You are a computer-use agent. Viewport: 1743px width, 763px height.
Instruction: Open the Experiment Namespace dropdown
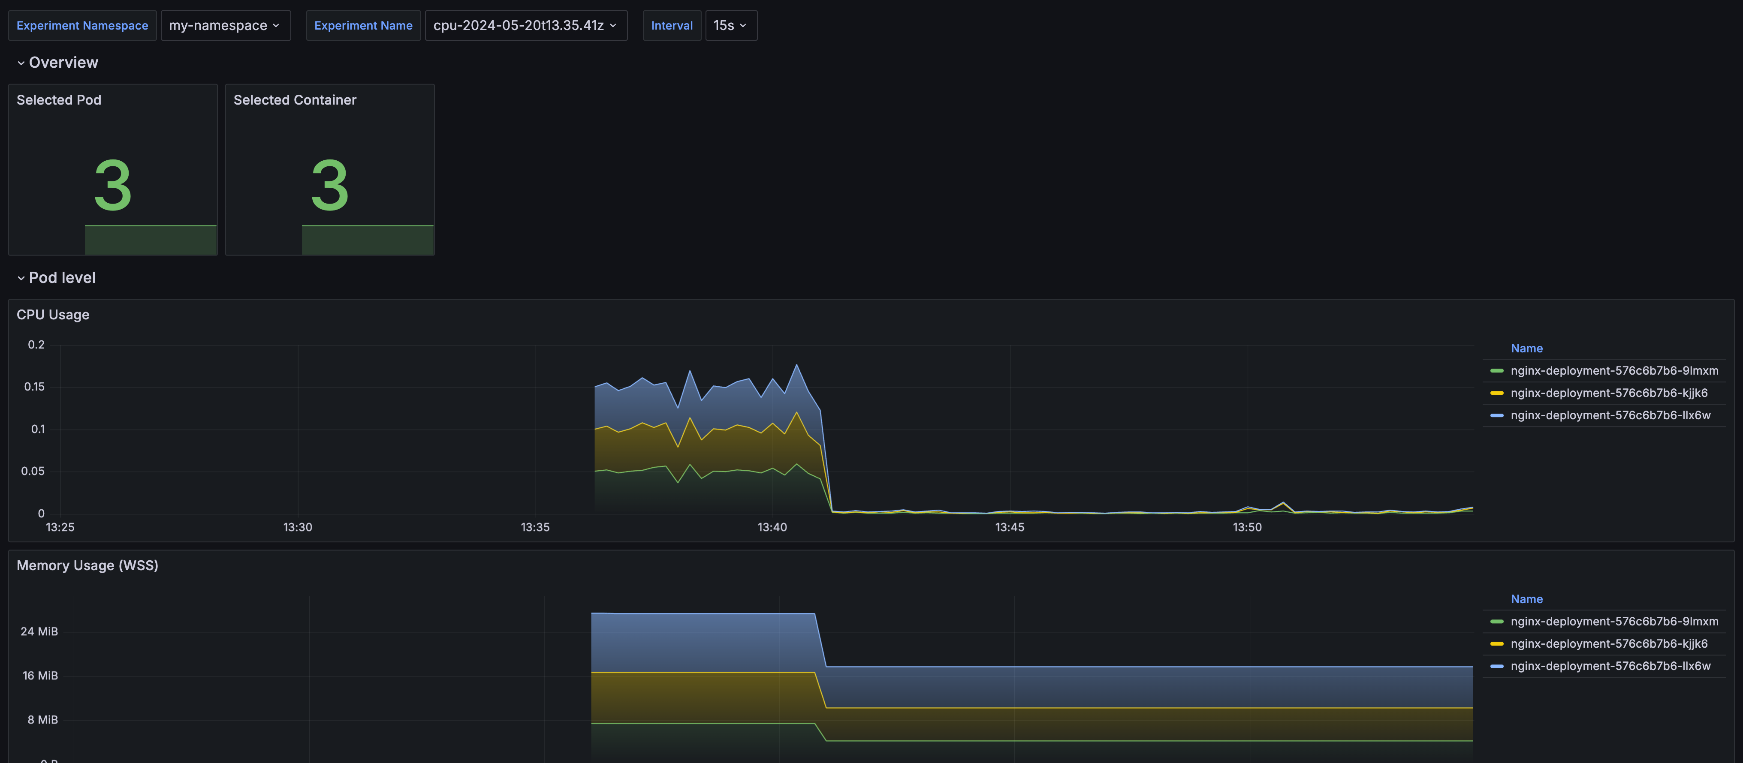(x=225, y=26)
